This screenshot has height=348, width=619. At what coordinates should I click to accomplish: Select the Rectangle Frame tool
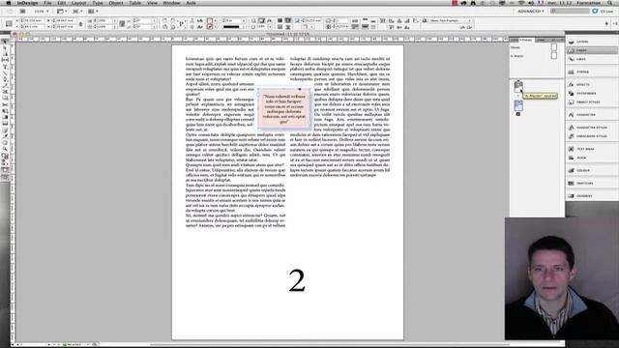pyautogui.click(x=5, y=92)
